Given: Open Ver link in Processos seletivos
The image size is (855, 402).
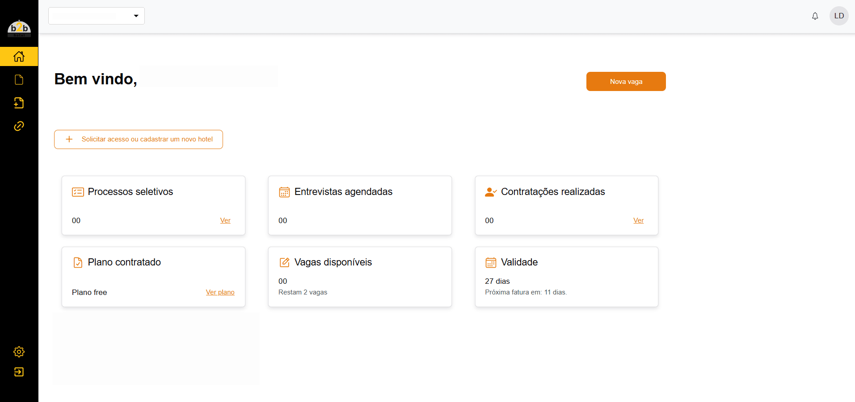Looking at the screenshot, I should [225, 220].
